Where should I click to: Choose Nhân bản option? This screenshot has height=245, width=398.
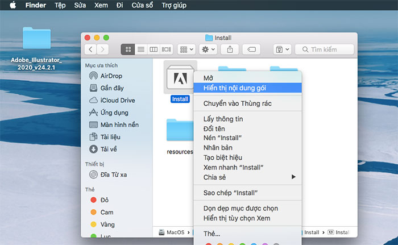tap(247, 147)
